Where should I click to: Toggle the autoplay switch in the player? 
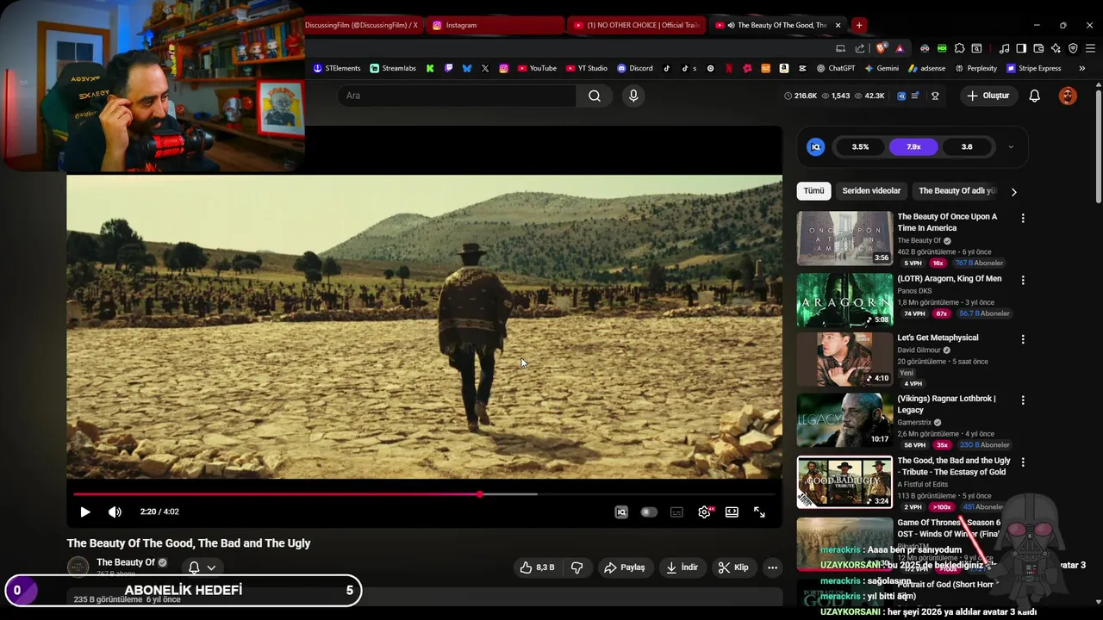pos(649,512)
